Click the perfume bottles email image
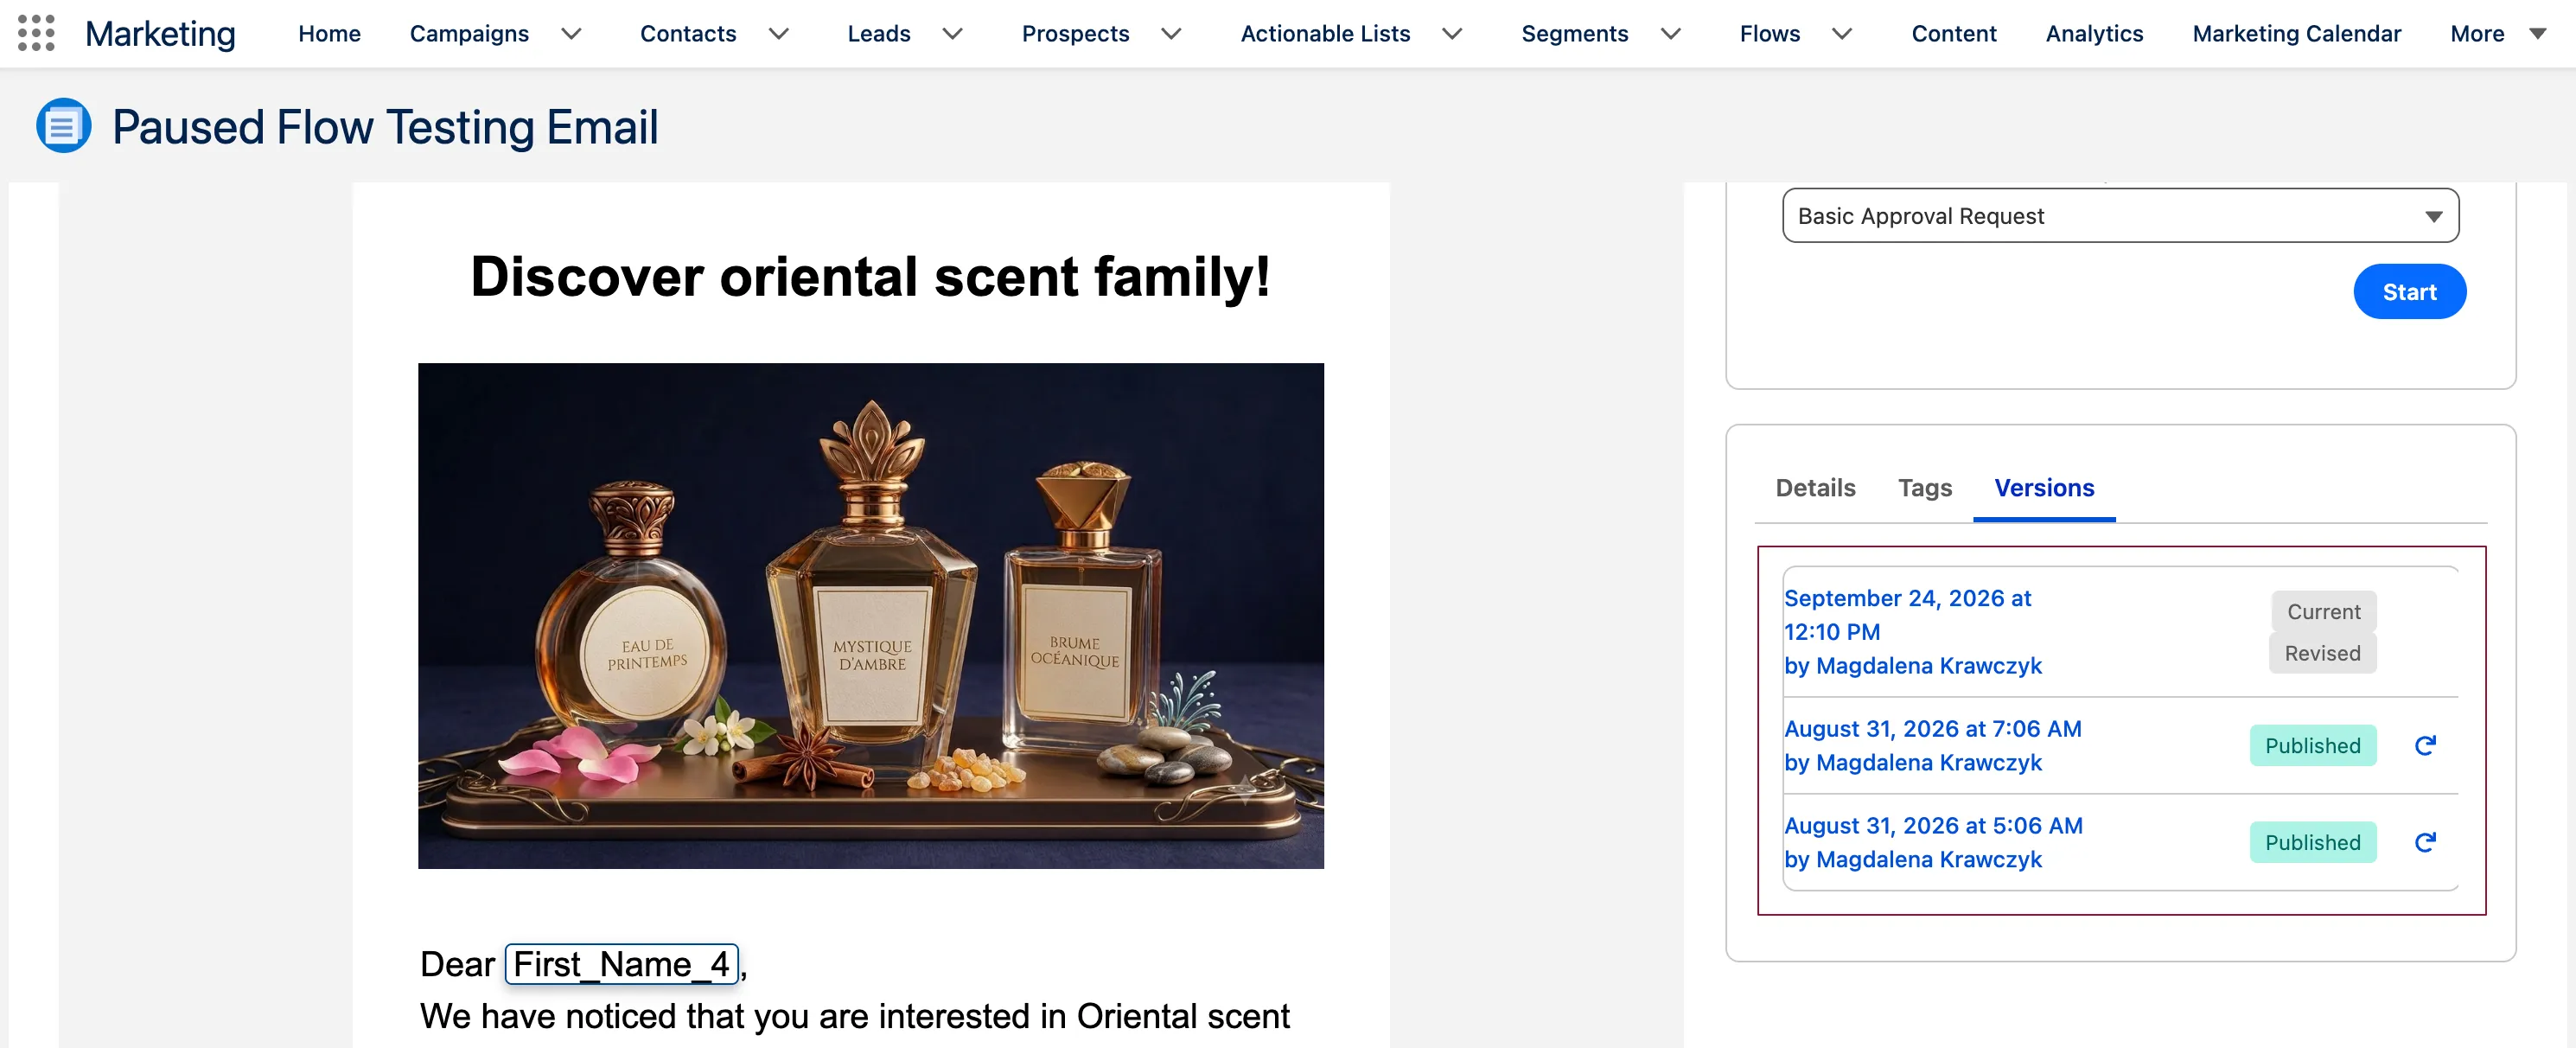2576x1048 pixels. pos(870,616)
